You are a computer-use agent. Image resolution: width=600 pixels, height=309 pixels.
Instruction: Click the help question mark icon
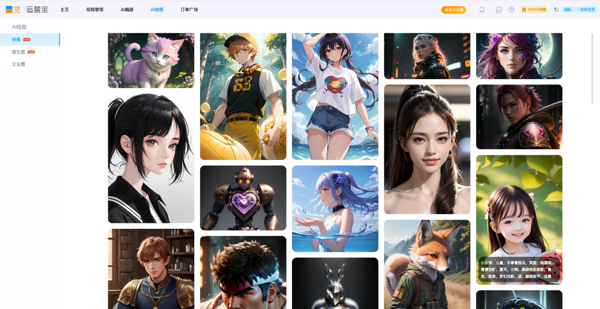coord(511,9)
